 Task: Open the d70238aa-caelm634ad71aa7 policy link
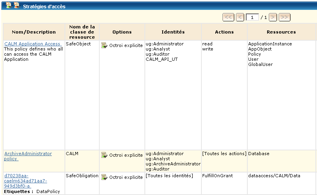pyautogui.click(x=25, y=181)
